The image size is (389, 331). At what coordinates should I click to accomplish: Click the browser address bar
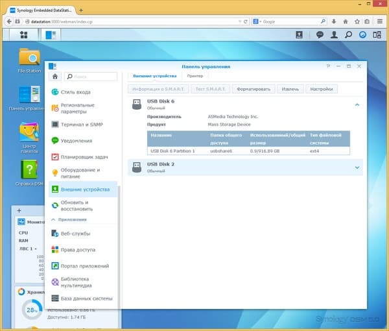(x=132, y=21)
